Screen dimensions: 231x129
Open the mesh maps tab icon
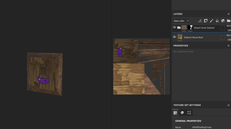[x=189, y=112]
